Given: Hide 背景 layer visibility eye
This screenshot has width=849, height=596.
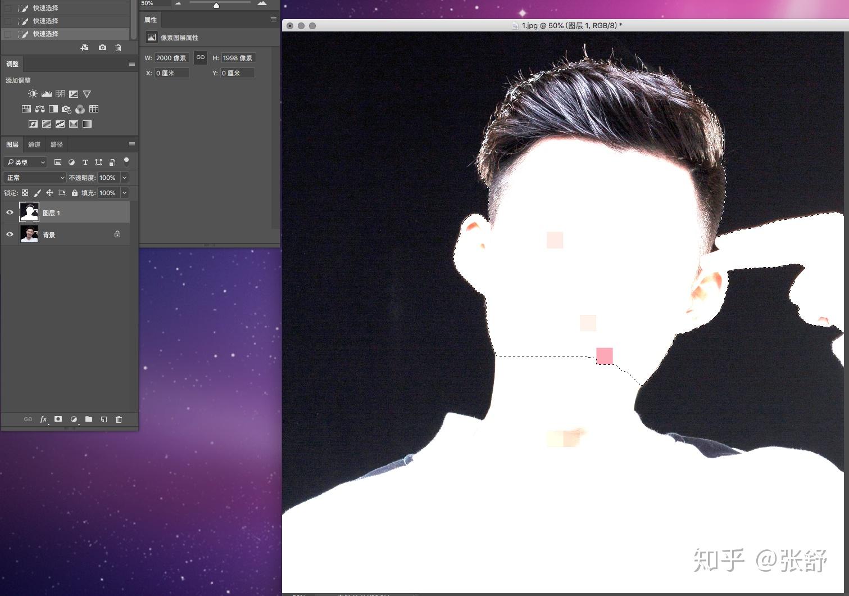Looking at the screenshot, I should pyautogui.click(x=10, y=234).
